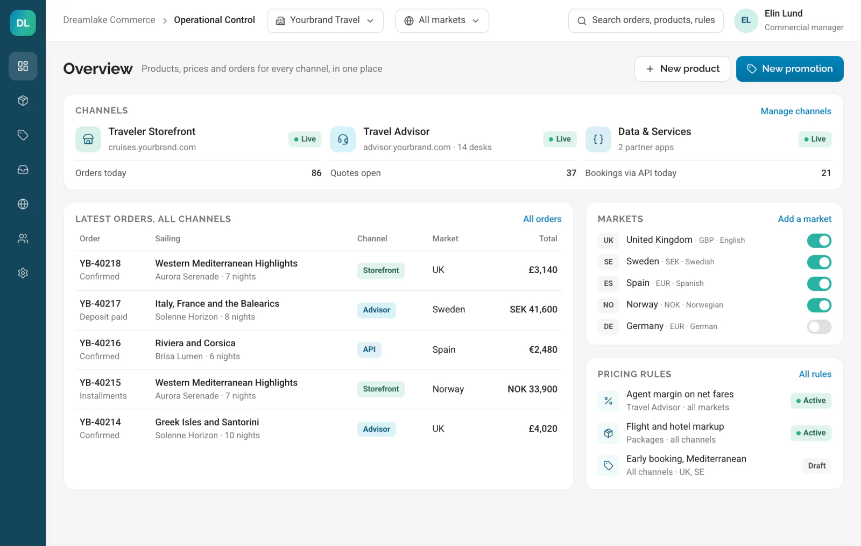
Task: Focus the search orders, products, rules field
Action: 646,20
